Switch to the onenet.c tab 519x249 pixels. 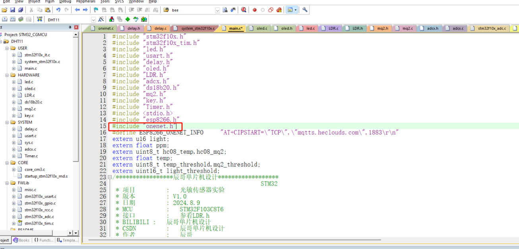pyautogui.click(x=105, y=28)
